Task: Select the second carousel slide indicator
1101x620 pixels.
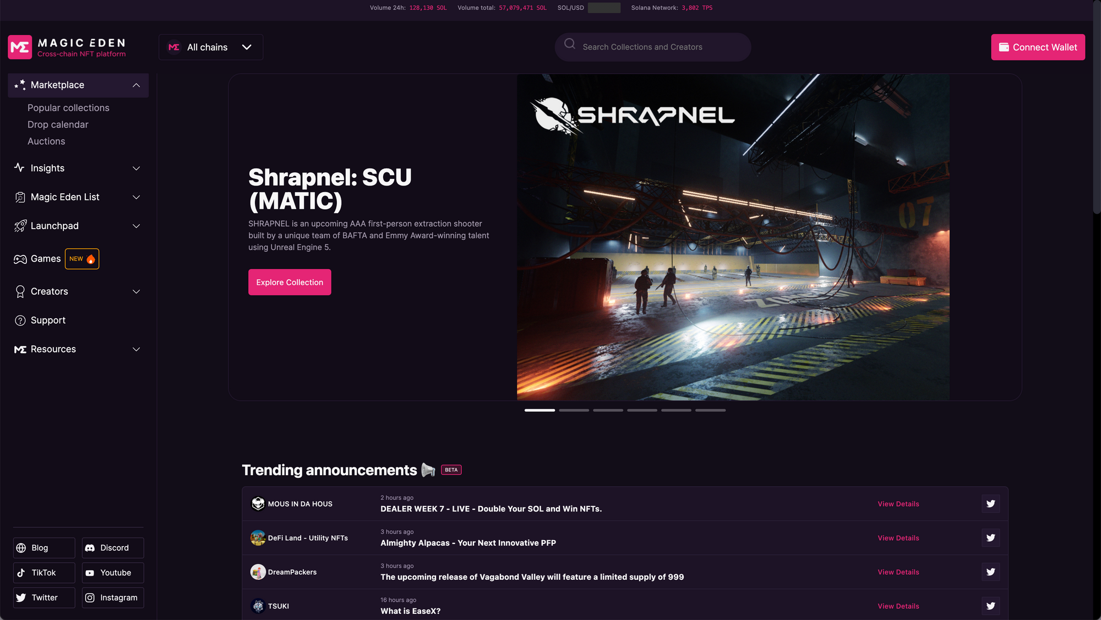Action: click(574, 410)
